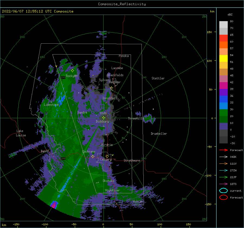Image resolution: width=244 pixels, height=228 pixels.
Task: Select the bright yellow 54-51 dBZ swatch
Action: (x=223, y=58)
